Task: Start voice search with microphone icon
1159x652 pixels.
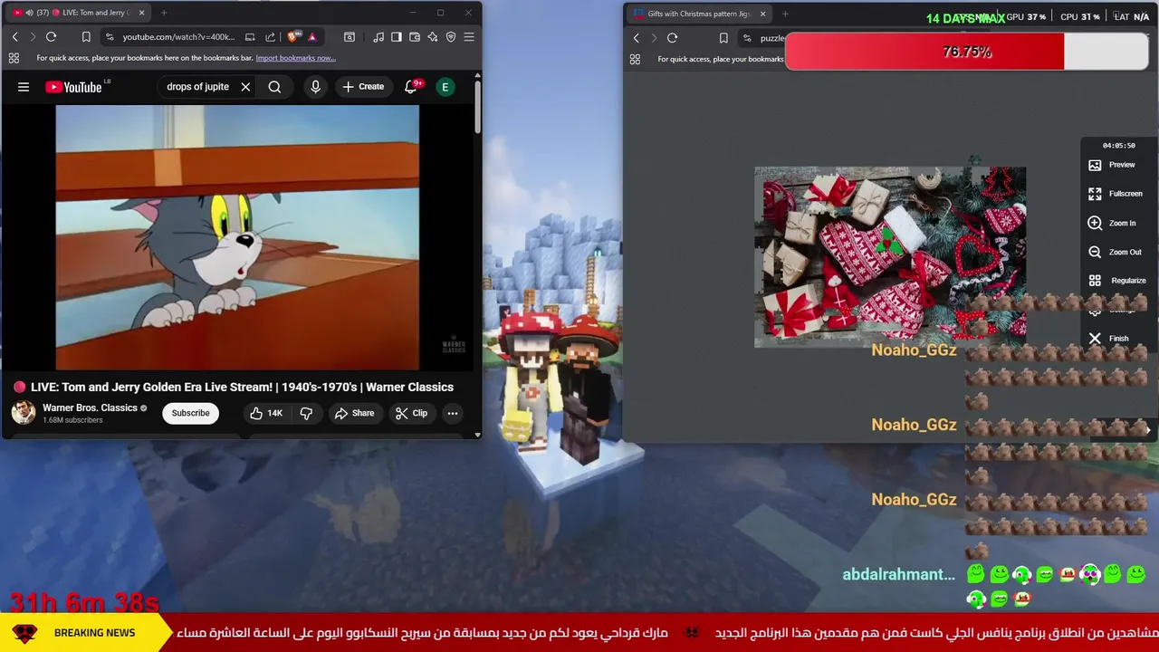Action: tap(315, 87)
